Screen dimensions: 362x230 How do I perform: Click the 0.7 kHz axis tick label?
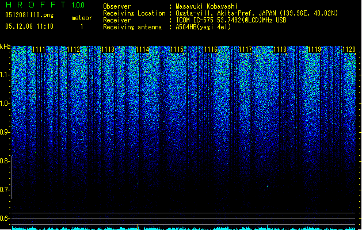(x=5, y=190)
